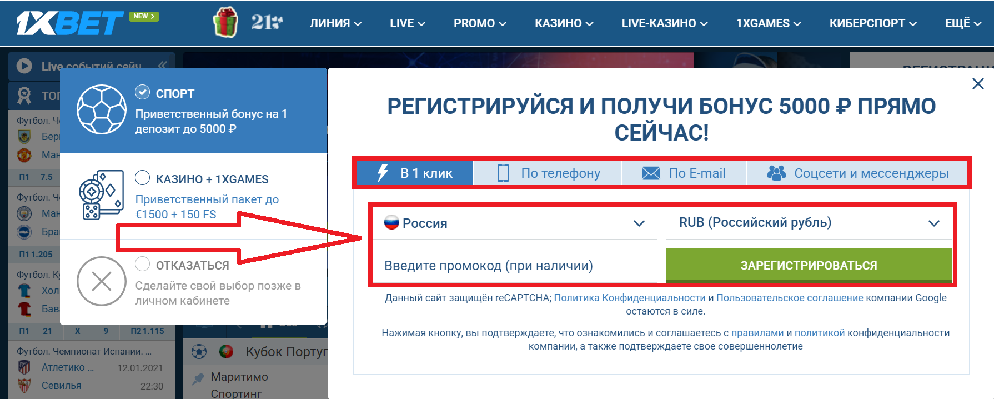Open the Политика Конфиденциальности link
994x399 pixels.
click(x=630, y=298)
